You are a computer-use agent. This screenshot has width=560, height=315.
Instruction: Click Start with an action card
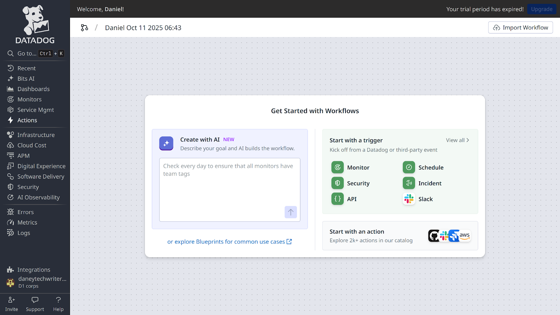400,236
